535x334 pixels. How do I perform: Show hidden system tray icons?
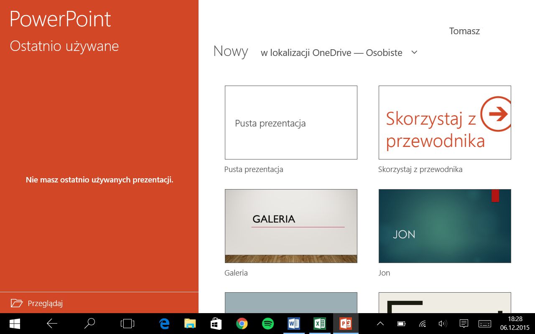click(x=380, y=324)
